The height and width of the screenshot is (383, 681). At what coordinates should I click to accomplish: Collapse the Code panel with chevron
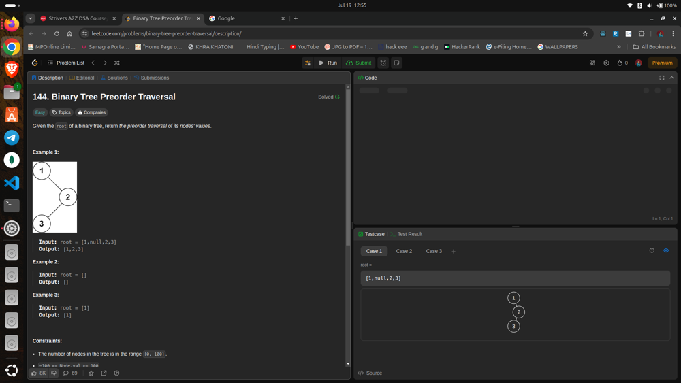tap(671, 78)
